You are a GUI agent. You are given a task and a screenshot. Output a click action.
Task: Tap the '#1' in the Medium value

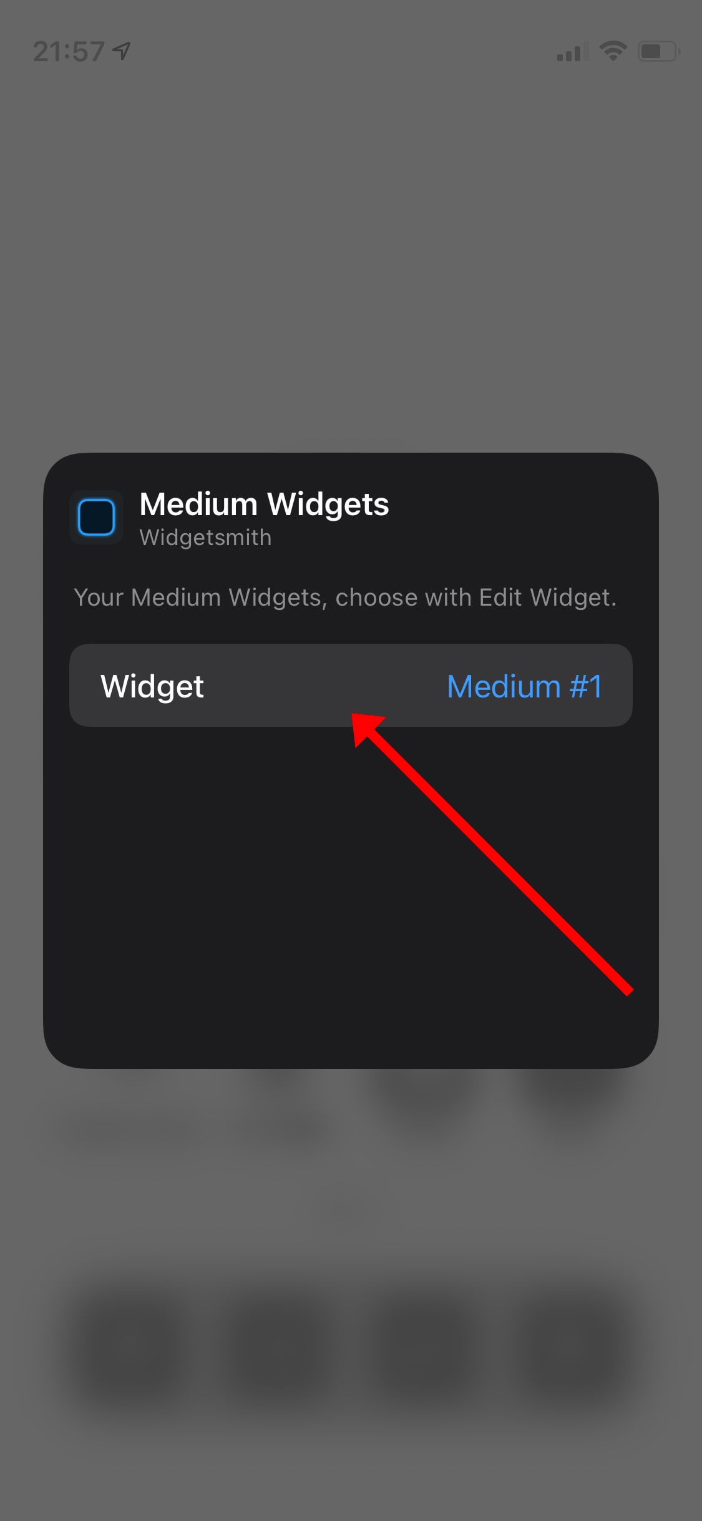tap(585, 686)
